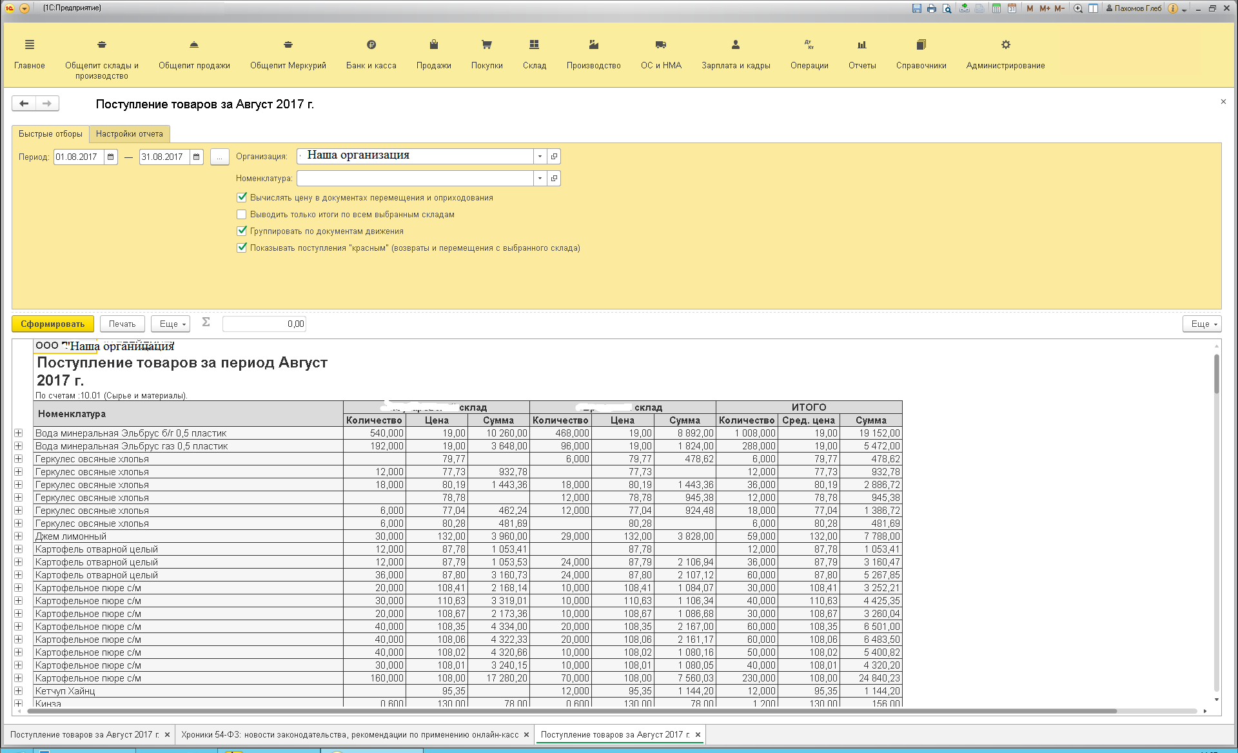This screenshot has height=753, width=1238.
Task: Open the Еще dropdown next to Печать
Action: [170, 324]
